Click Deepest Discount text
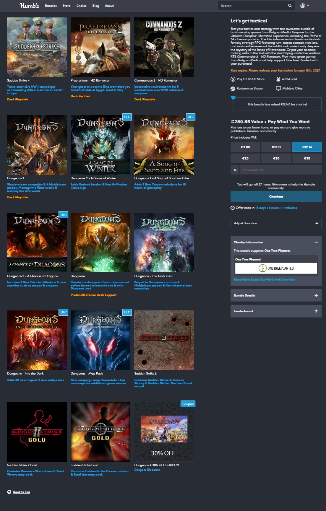Image resolution: width=326 pixels, height=511 pixels. [147, 470]
